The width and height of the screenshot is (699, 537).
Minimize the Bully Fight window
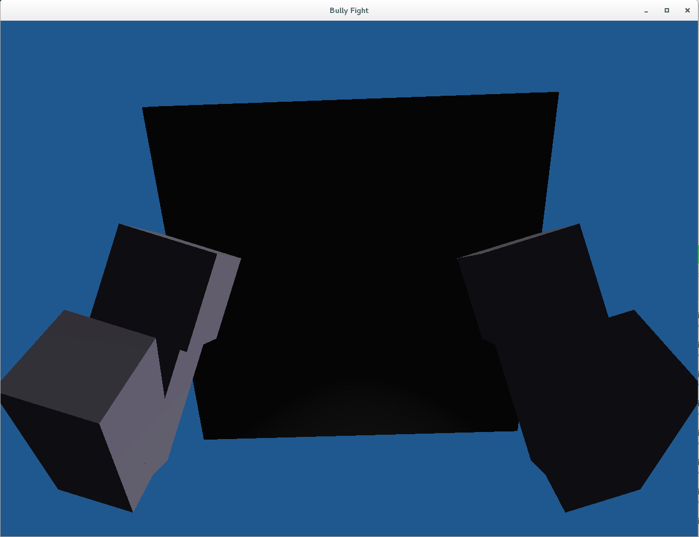click(x=646, y=10)
